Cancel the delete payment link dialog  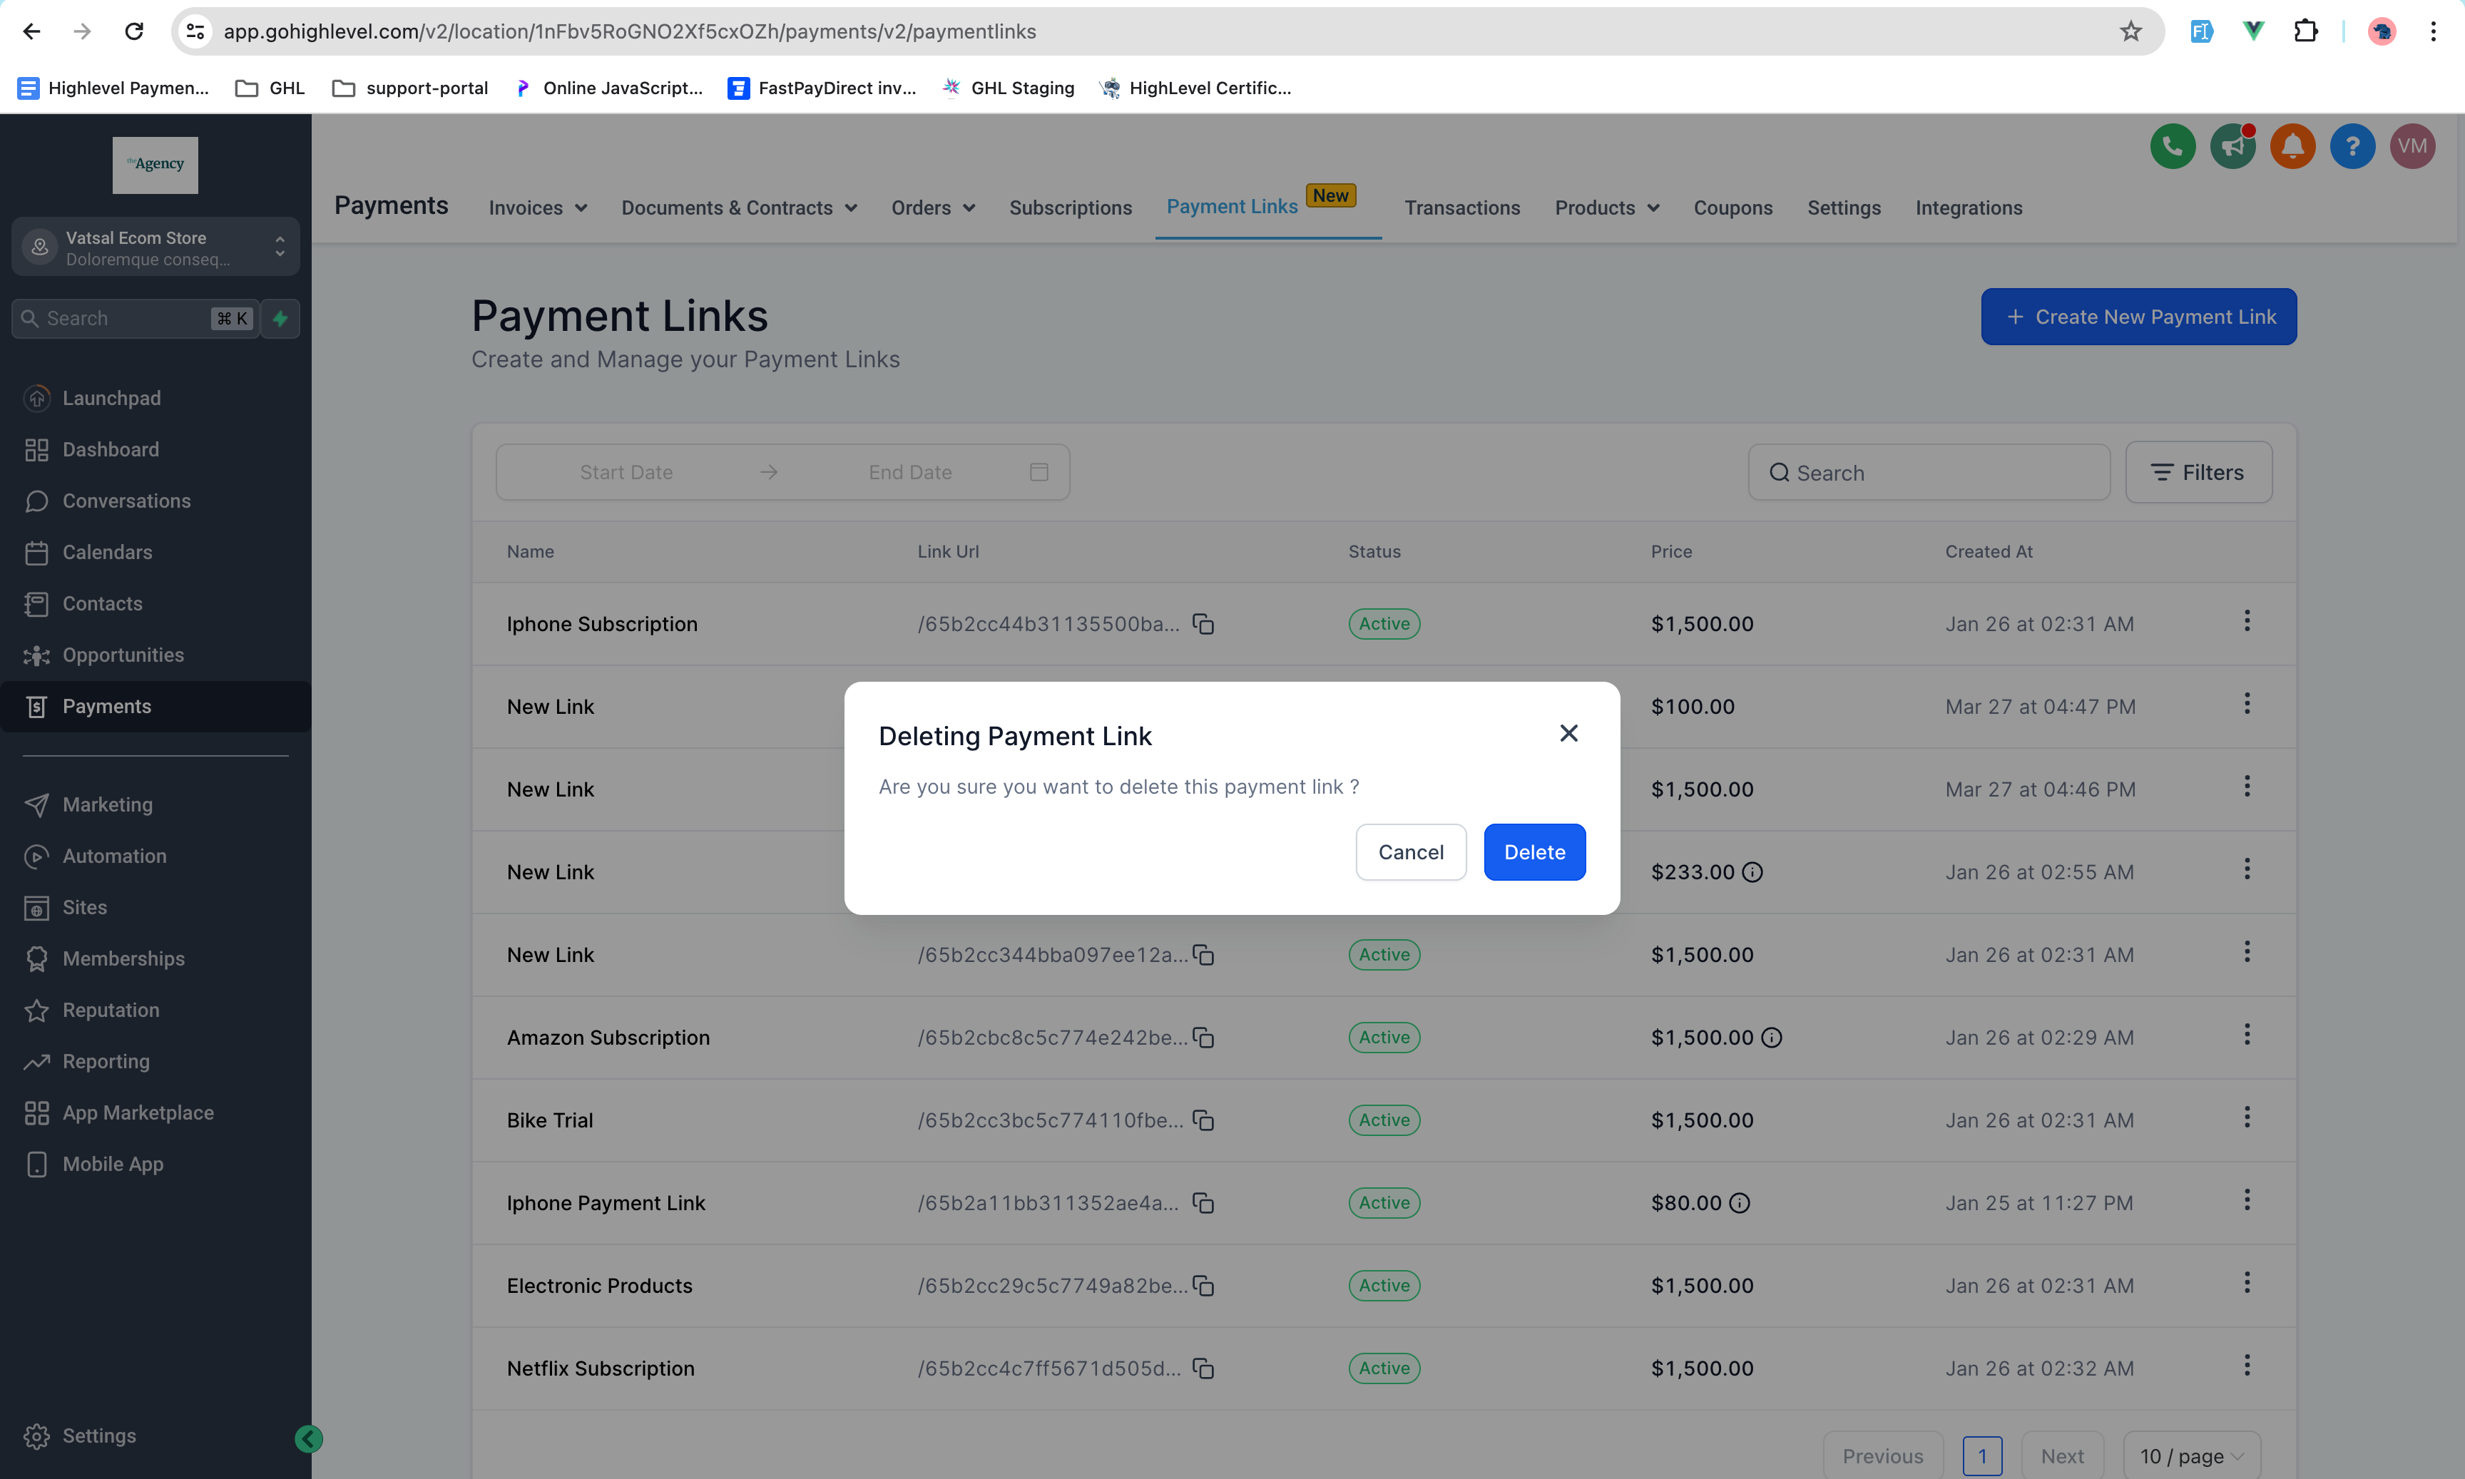tap(1409, 852)
